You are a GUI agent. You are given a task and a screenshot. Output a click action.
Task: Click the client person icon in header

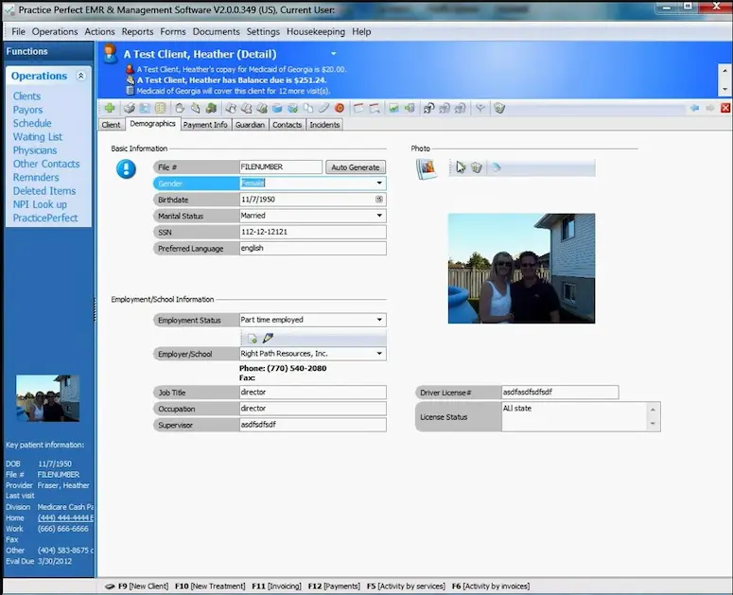(x=111, y=54)
